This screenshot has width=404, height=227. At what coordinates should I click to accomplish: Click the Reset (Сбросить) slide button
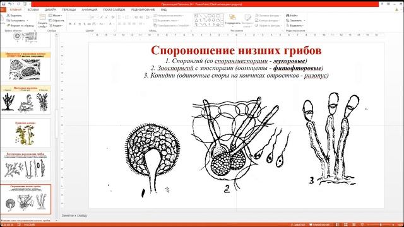coord(57,20)
